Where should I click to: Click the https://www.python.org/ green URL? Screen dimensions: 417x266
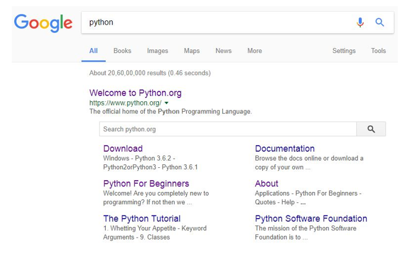point(125,103)
